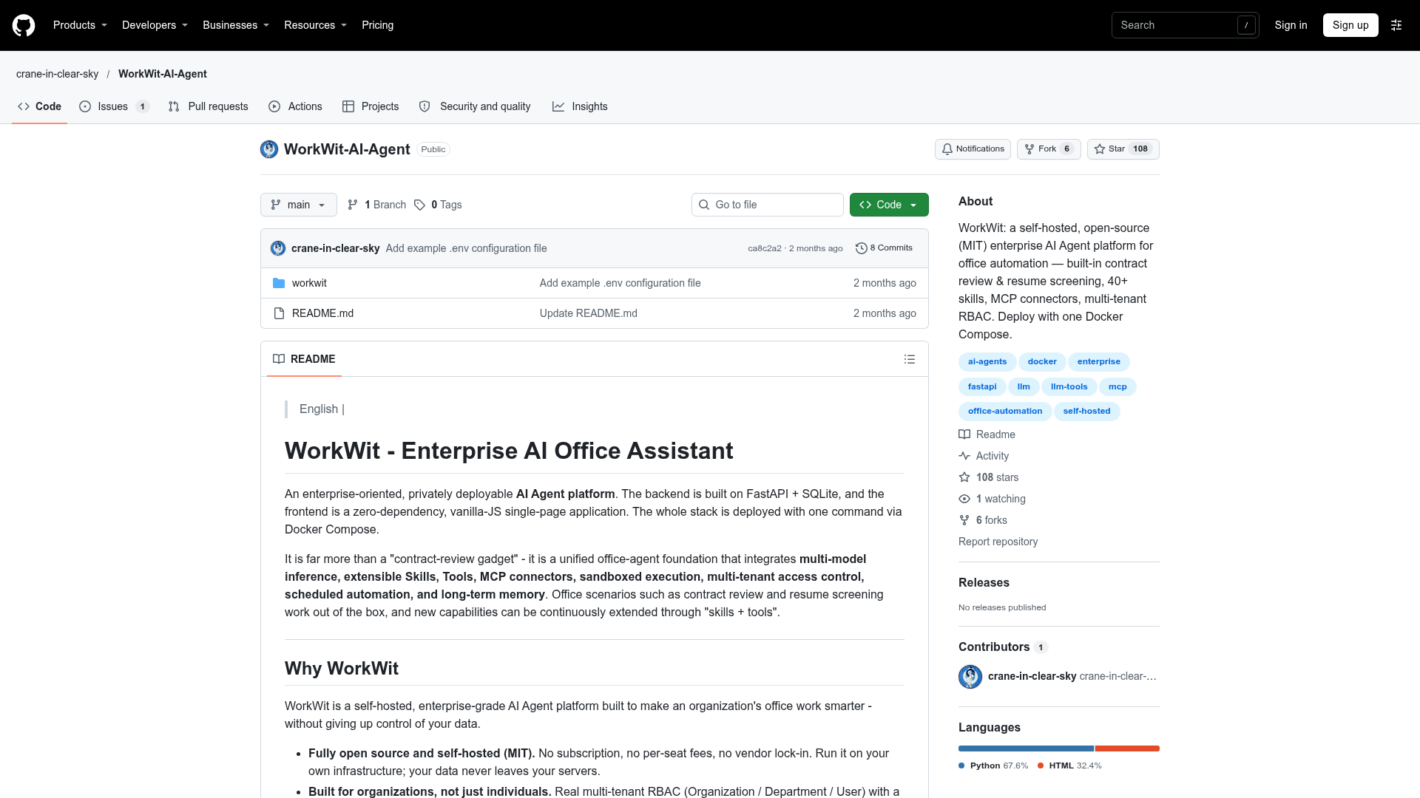The height and width of the screenshot is (798, 1420).
Task: Click the commits history clock icon
Action: [861, 248]
